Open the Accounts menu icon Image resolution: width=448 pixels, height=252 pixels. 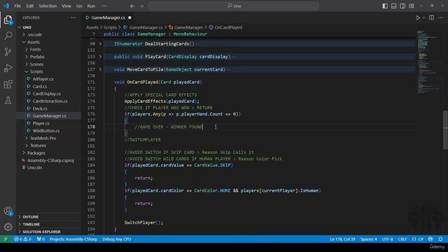pyautogui.click(x=8, y=211)
